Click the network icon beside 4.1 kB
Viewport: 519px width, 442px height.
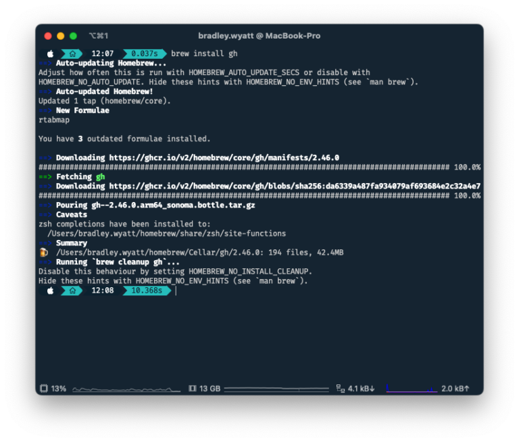tap(341, 389)
